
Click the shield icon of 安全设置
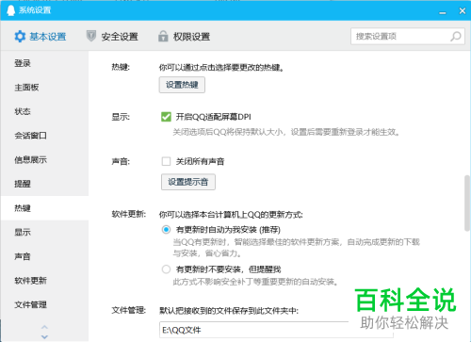(91, 36)
